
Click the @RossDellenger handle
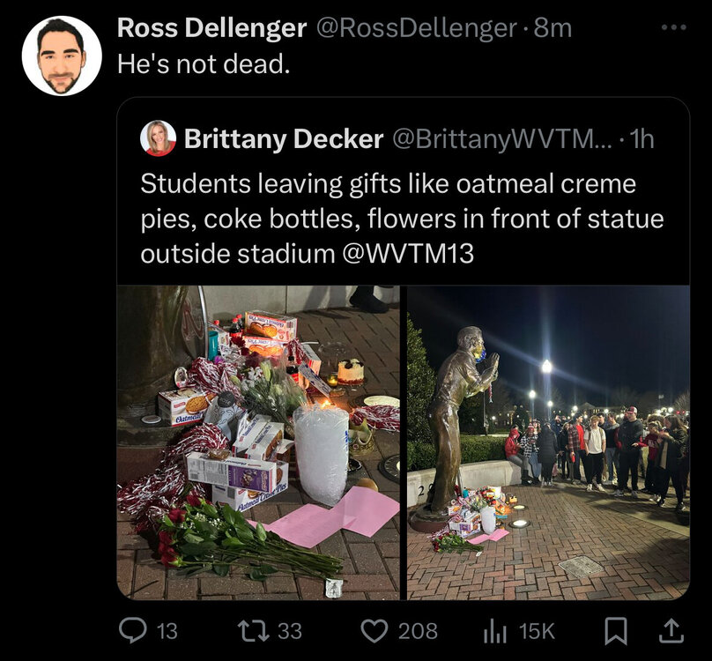(420, 27)
